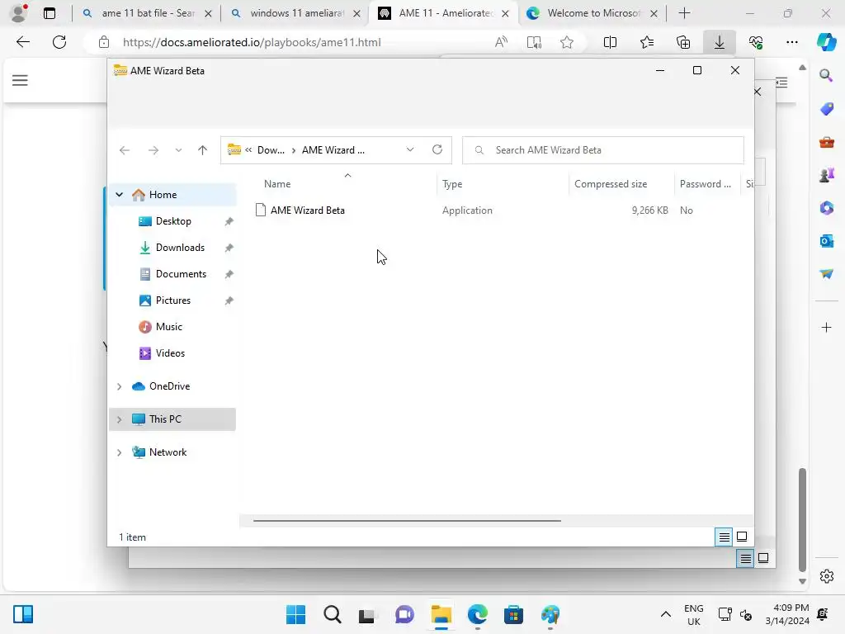The height and width of the screenshot is (634, 845).
Task: Open Widgets panel on taskbar
Action: [23, 614]
